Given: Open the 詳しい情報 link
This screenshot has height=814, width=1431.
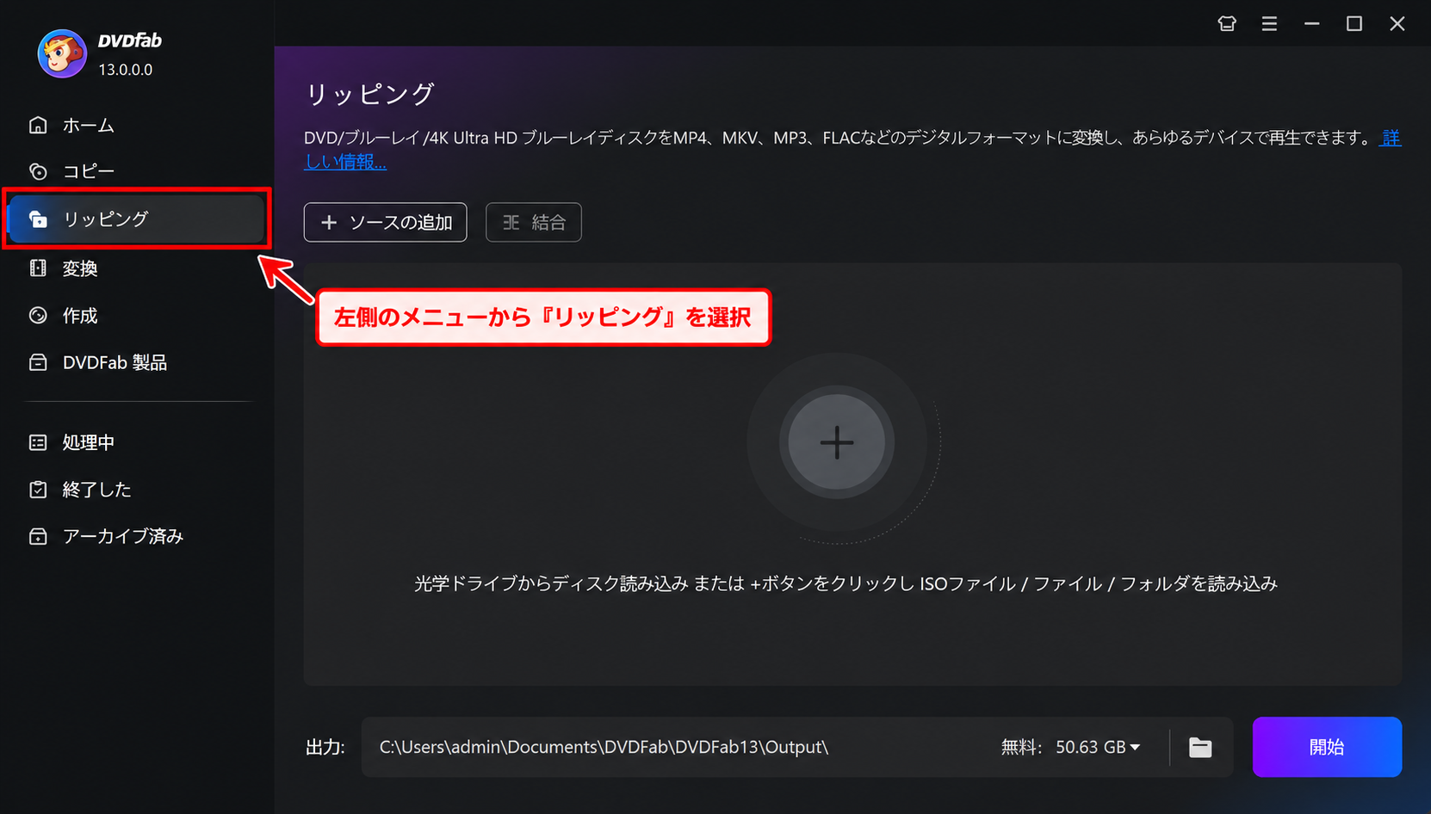Looking at the screenshot, I should (x=345, y=162).
